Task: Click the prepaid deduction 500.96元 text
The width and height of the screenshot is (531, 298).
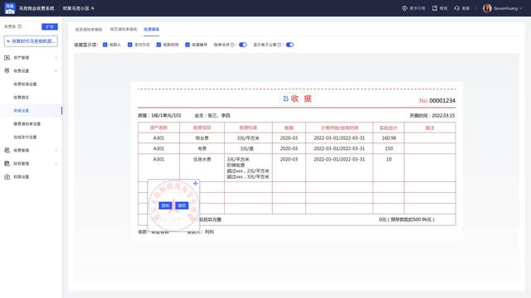Action: point(407,219)
